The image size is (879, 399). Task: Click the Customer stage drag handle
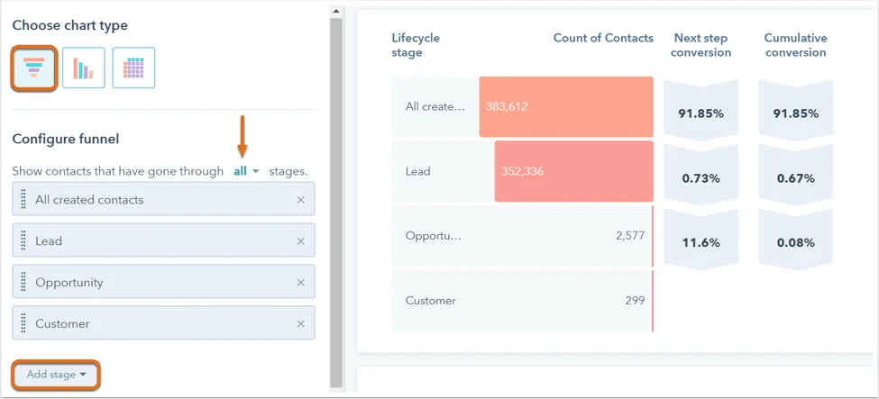point(23,324)
